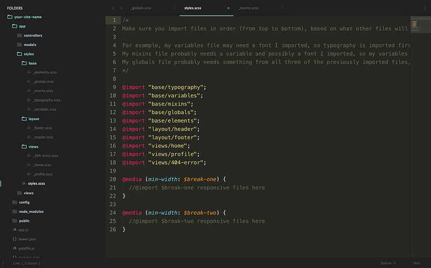Click the Sass icon next to _header.scss
The width and height of the screenshot is (431, 268).
pos(29,137)
